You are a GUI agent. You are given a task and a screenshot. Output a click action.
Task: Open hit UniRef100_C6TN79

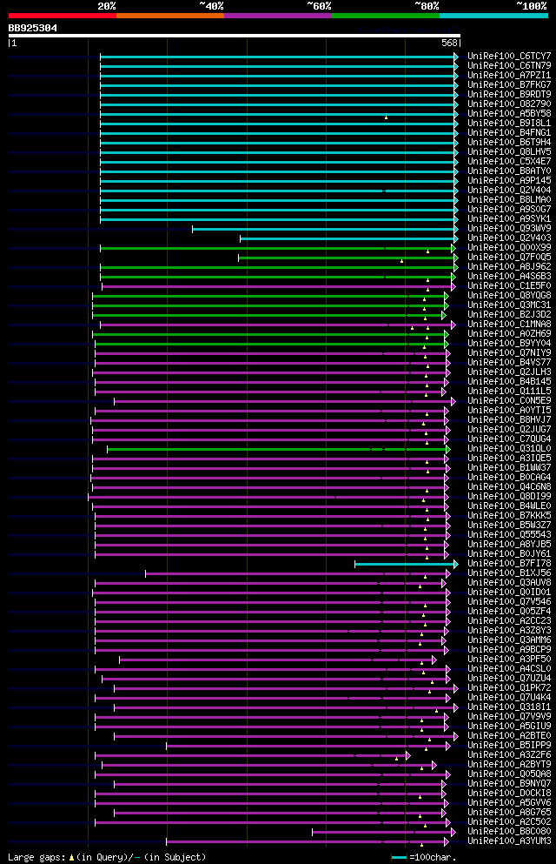[x=509, y=65]
